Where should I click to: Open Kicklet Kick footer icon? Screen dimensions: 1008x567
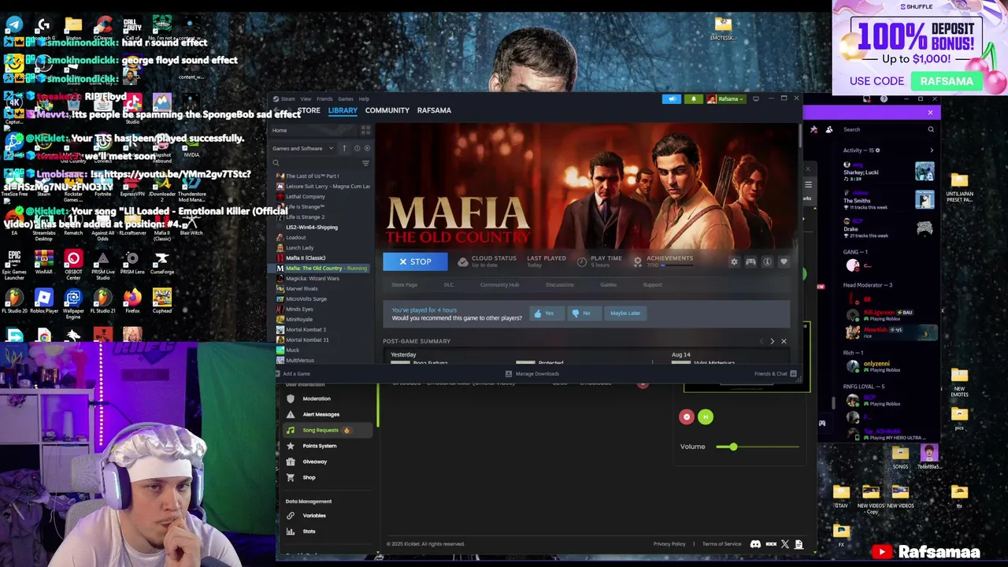(x=771, y=544)
